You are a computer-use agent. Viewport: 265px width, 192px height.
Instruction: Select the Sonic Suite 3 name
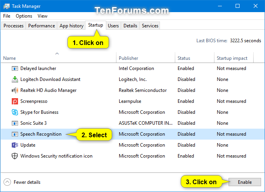click(x=33, y=123)
